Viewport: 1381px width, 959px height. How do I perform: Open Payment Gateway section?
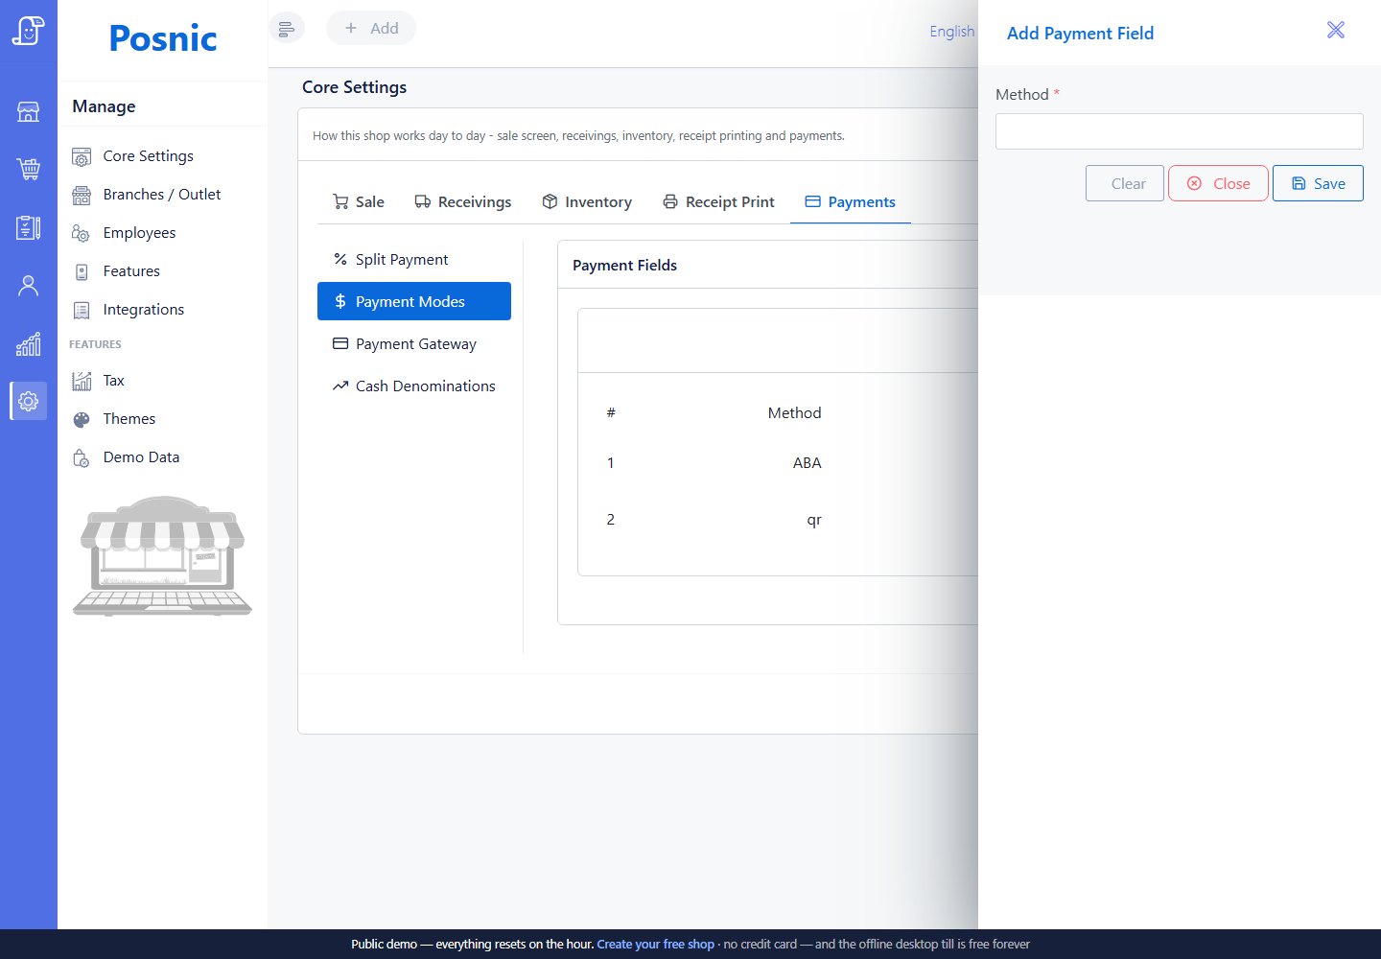coord(414,343)
